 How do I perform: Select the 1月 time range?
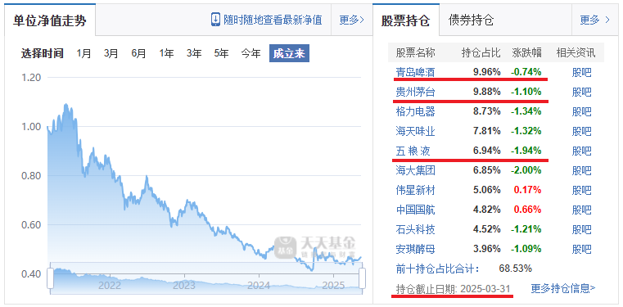point(84,53)
